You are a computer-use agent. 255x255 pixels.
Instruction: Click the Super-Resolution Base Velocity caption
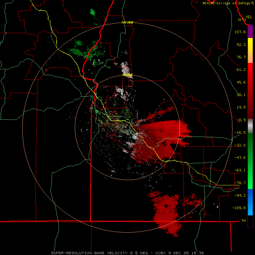[127, 253]
